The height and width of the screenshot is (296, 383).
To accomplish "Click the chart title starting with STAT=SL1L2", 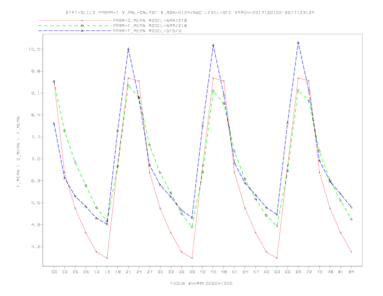I will pyautogui.click(x=190, y=13).
